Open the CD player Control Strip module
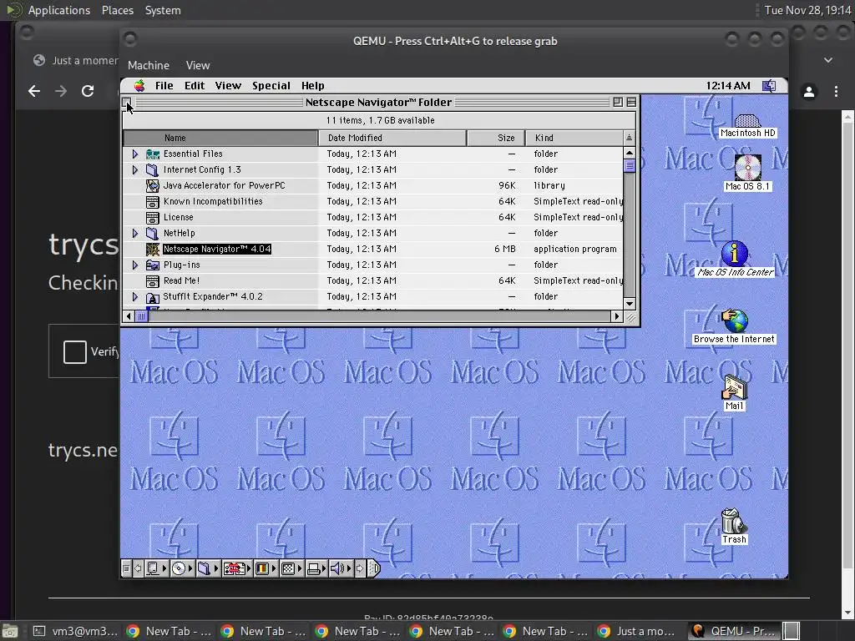The image size is (855, 641). (x=182, y=568)
